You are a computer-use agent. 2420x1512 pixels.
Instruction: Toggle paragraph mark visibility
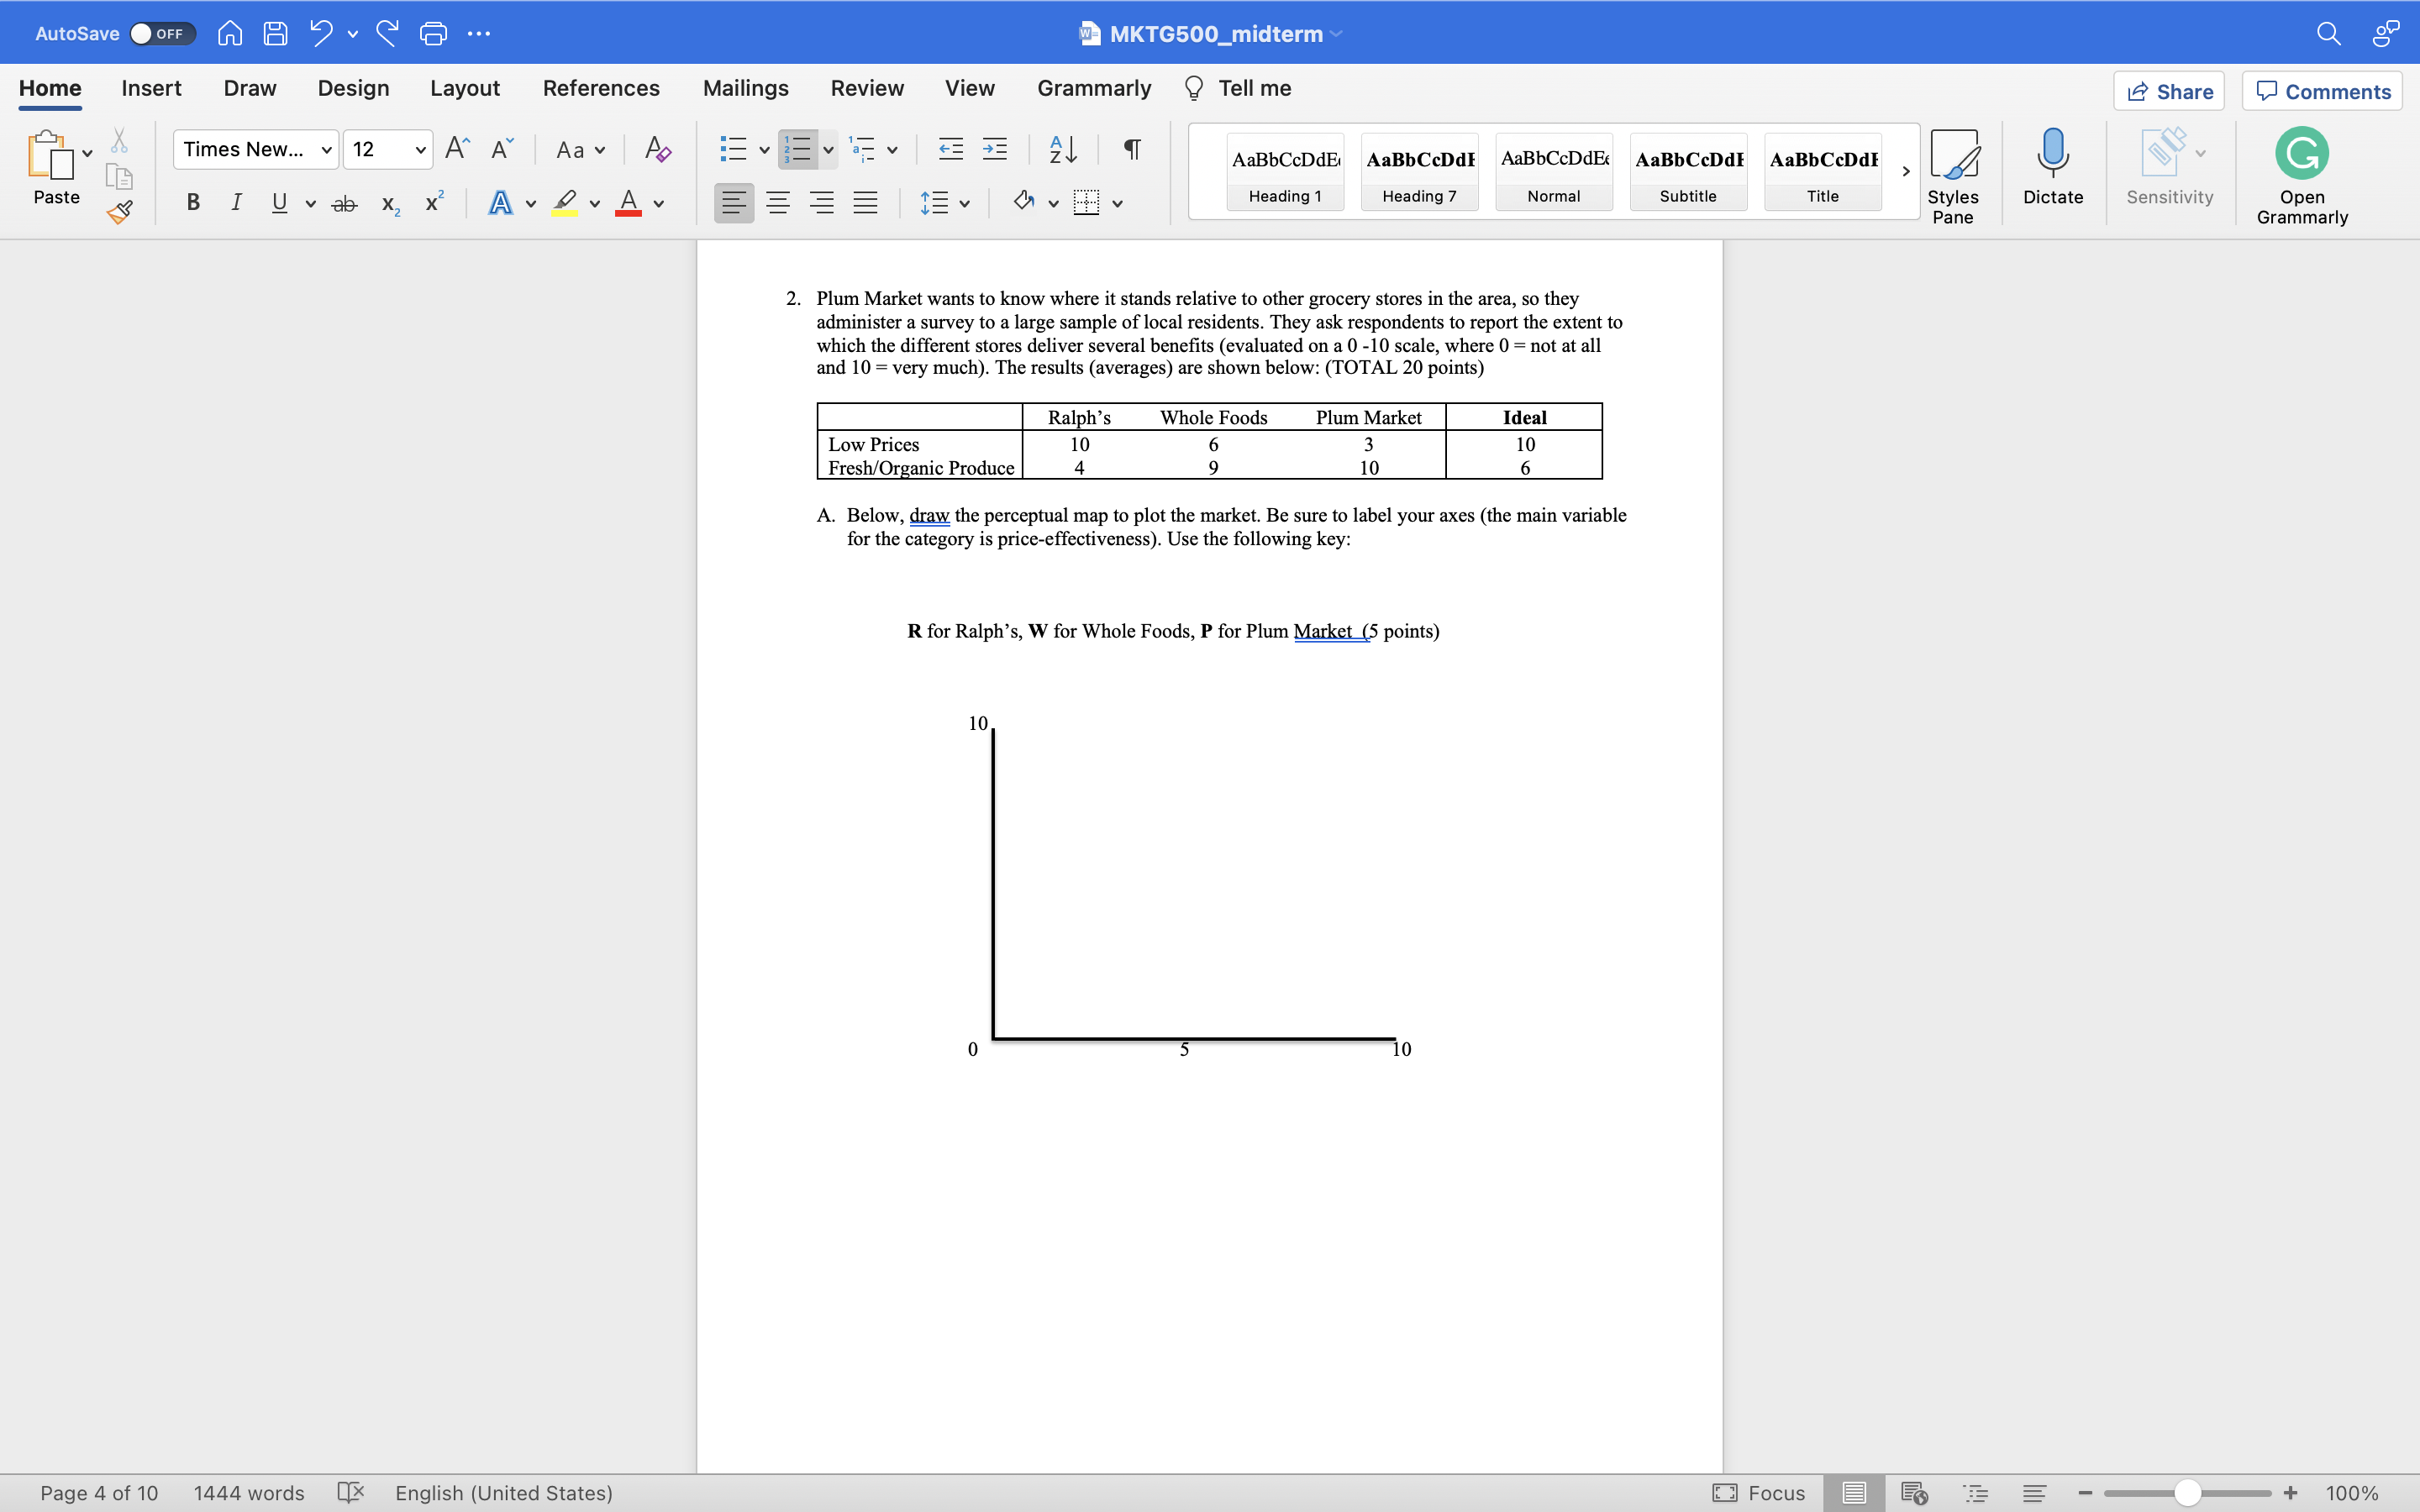point(1130,149)
